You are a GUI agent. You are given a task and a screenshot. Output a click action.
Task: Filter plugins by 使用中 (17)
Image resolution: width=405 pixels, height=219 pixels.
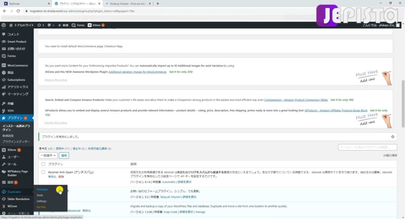(x=62, y=149)
